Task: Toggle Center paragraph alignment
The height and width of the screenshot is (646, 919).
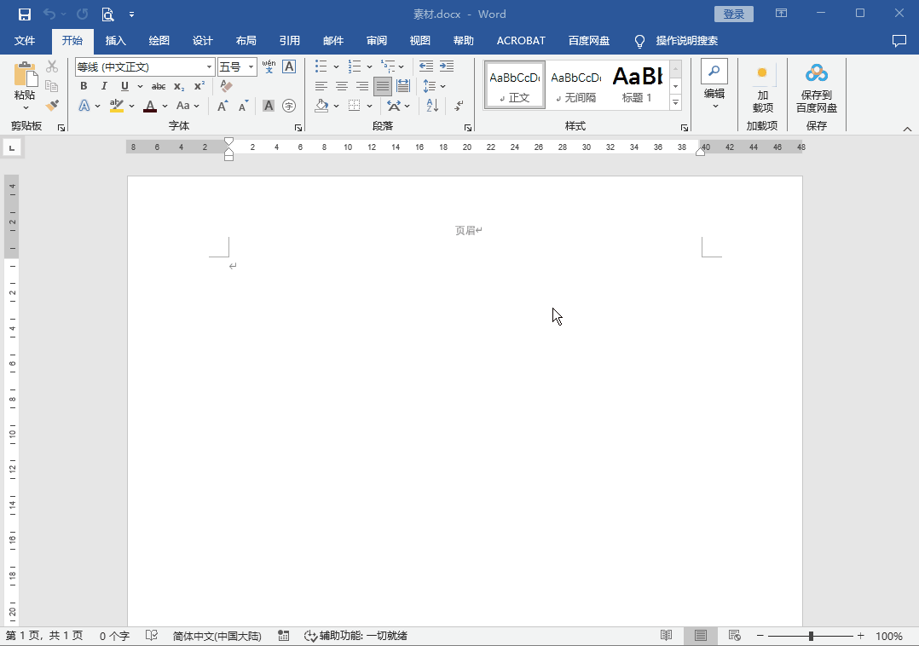Action: (341, 86)
